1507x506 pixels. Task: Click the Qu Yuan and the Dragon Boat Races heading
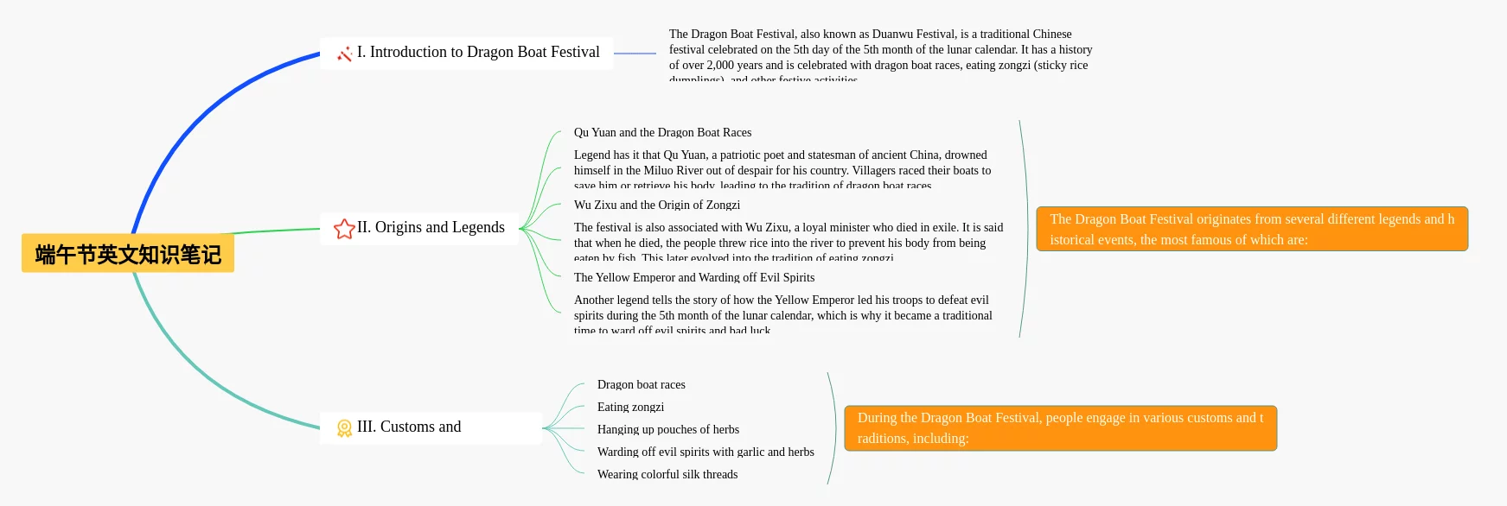662,132
